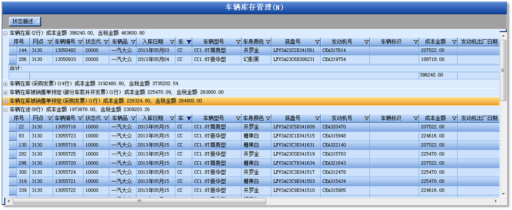The image size is (512, 210).
Task: Filter 车辆型号 column in 车辆在途 table
Action: 238,118
